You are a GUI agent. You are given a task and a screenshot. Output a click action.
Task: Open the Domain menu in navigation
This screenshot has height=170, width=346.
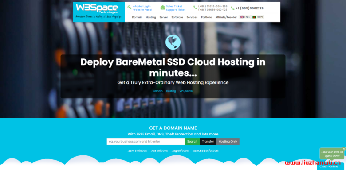(x=137, y=17)
